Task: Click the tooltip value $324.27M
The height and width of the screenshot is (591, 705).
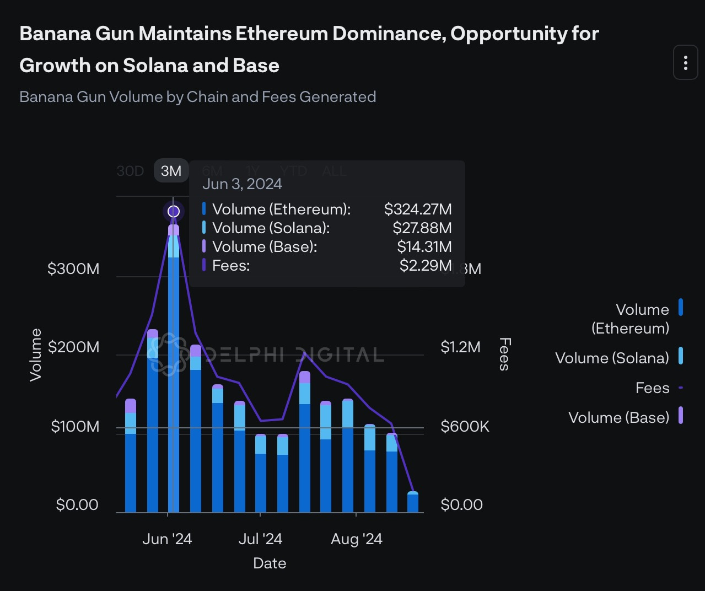Action: pyautogui.click(x=418, y=209)
